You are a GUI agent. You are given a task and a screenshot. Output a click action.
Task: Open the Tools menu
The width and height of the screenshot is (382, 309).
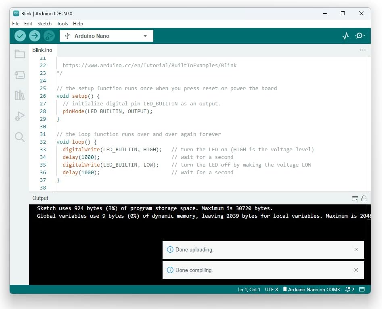point(63,24)
